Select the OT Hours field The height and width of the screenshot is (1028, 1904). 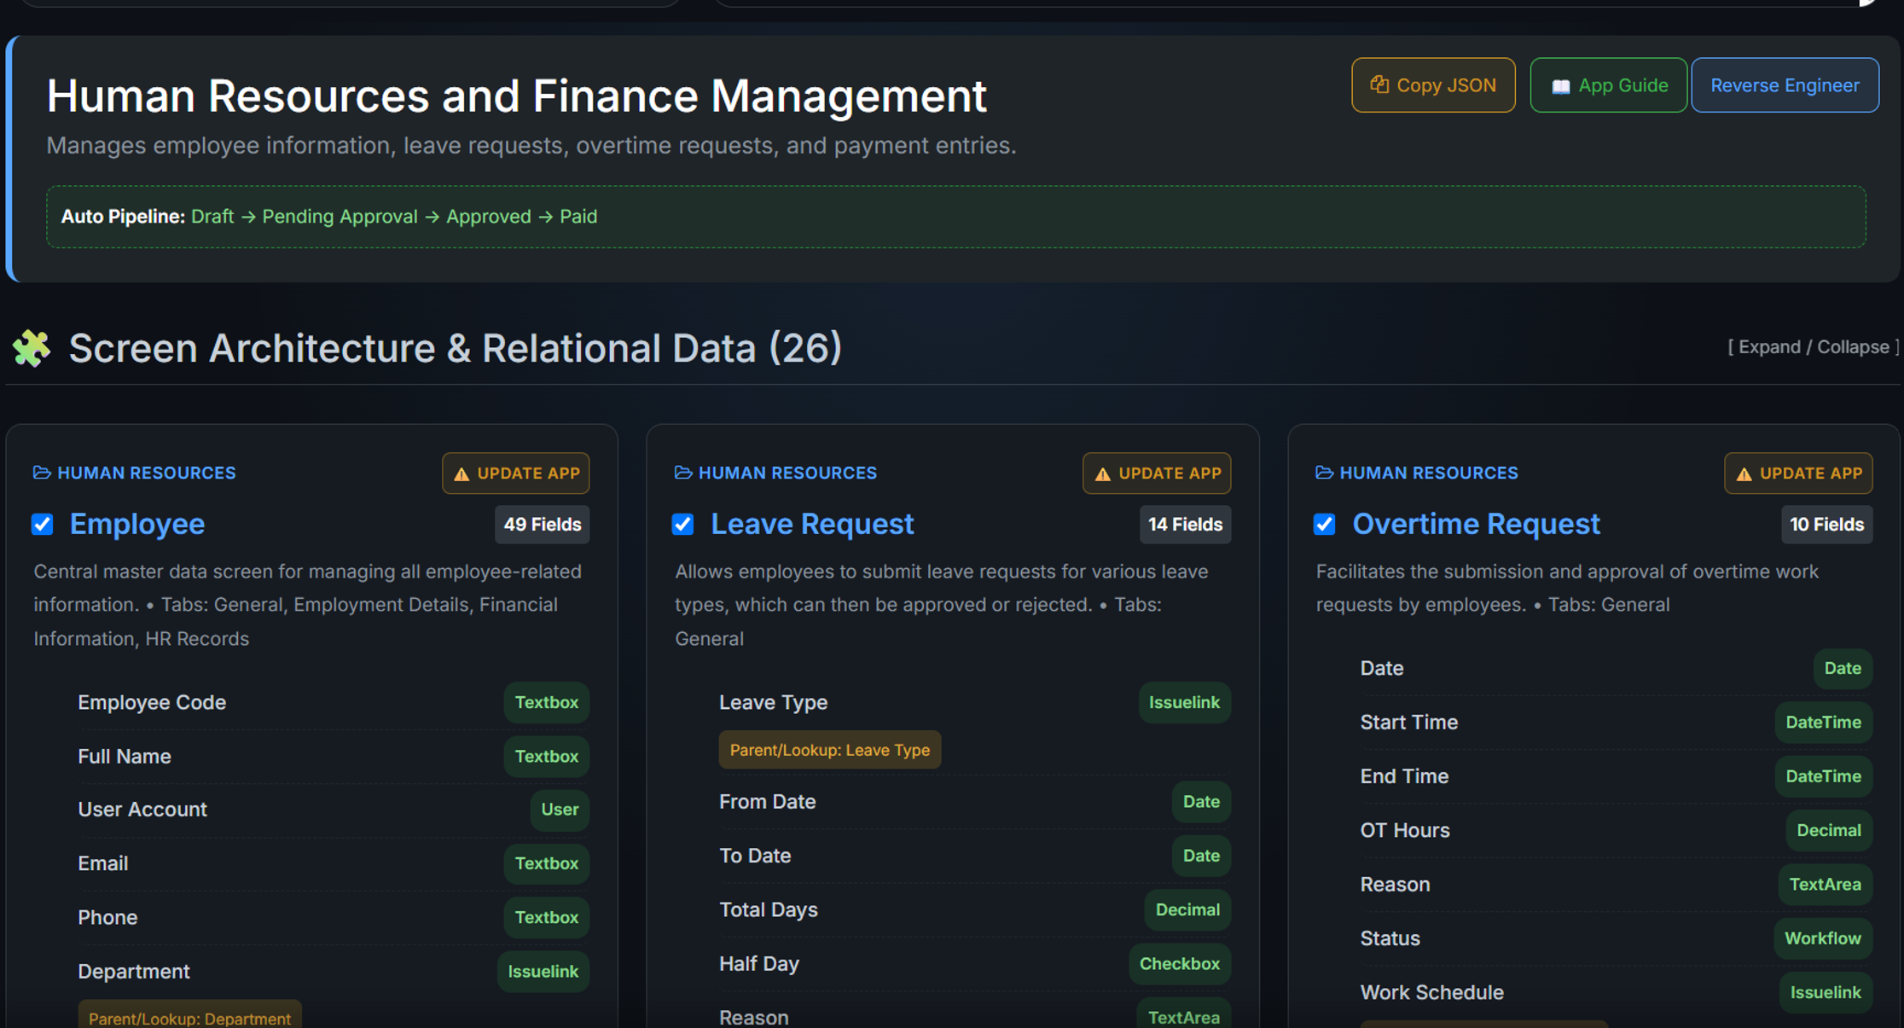[1617, 830]
